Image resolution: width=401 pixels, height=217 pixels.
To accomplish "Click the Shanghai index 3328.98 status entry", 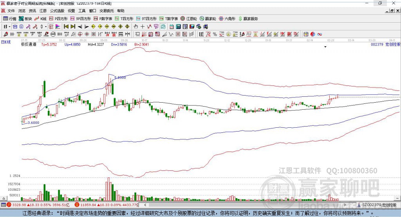I will (38, 205).
